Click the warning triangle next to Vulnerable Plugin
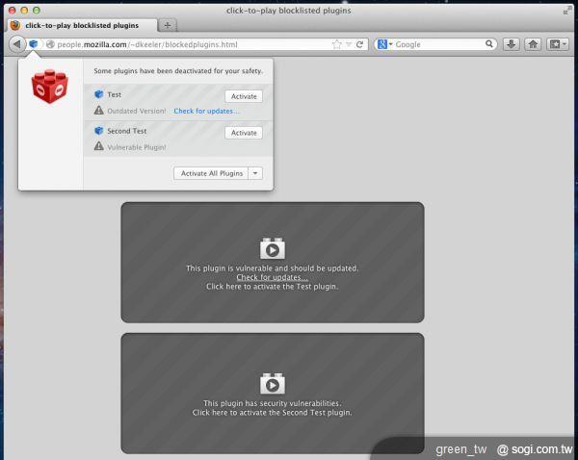 pyautogui.click(x=99, y=146)
